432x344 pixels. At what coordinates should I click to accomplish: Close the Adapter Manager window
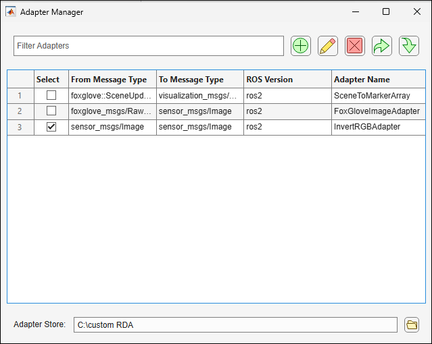pos(417,11)
